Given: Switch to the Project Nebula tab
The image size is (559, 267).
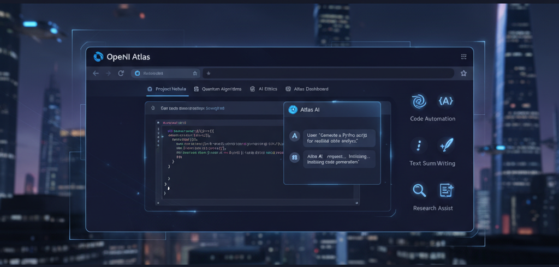Looking at the screenshot, I should tap(166, 89).
